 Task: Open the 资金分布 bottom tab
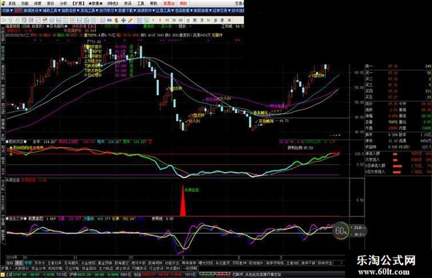(38, 268)
